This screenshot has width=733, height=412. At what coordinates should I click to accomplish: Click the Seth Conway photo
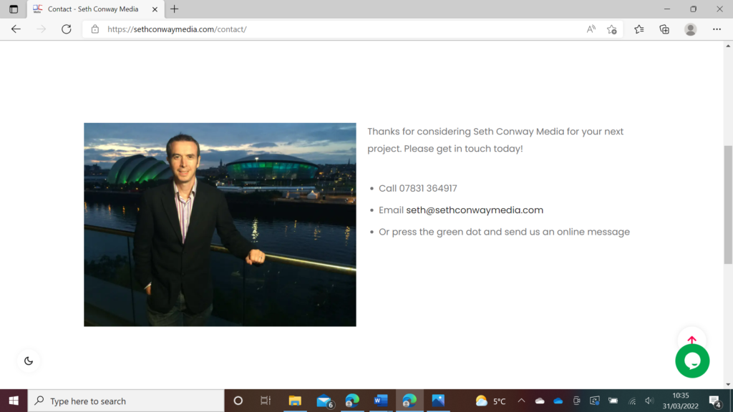[x=220, y=225]
